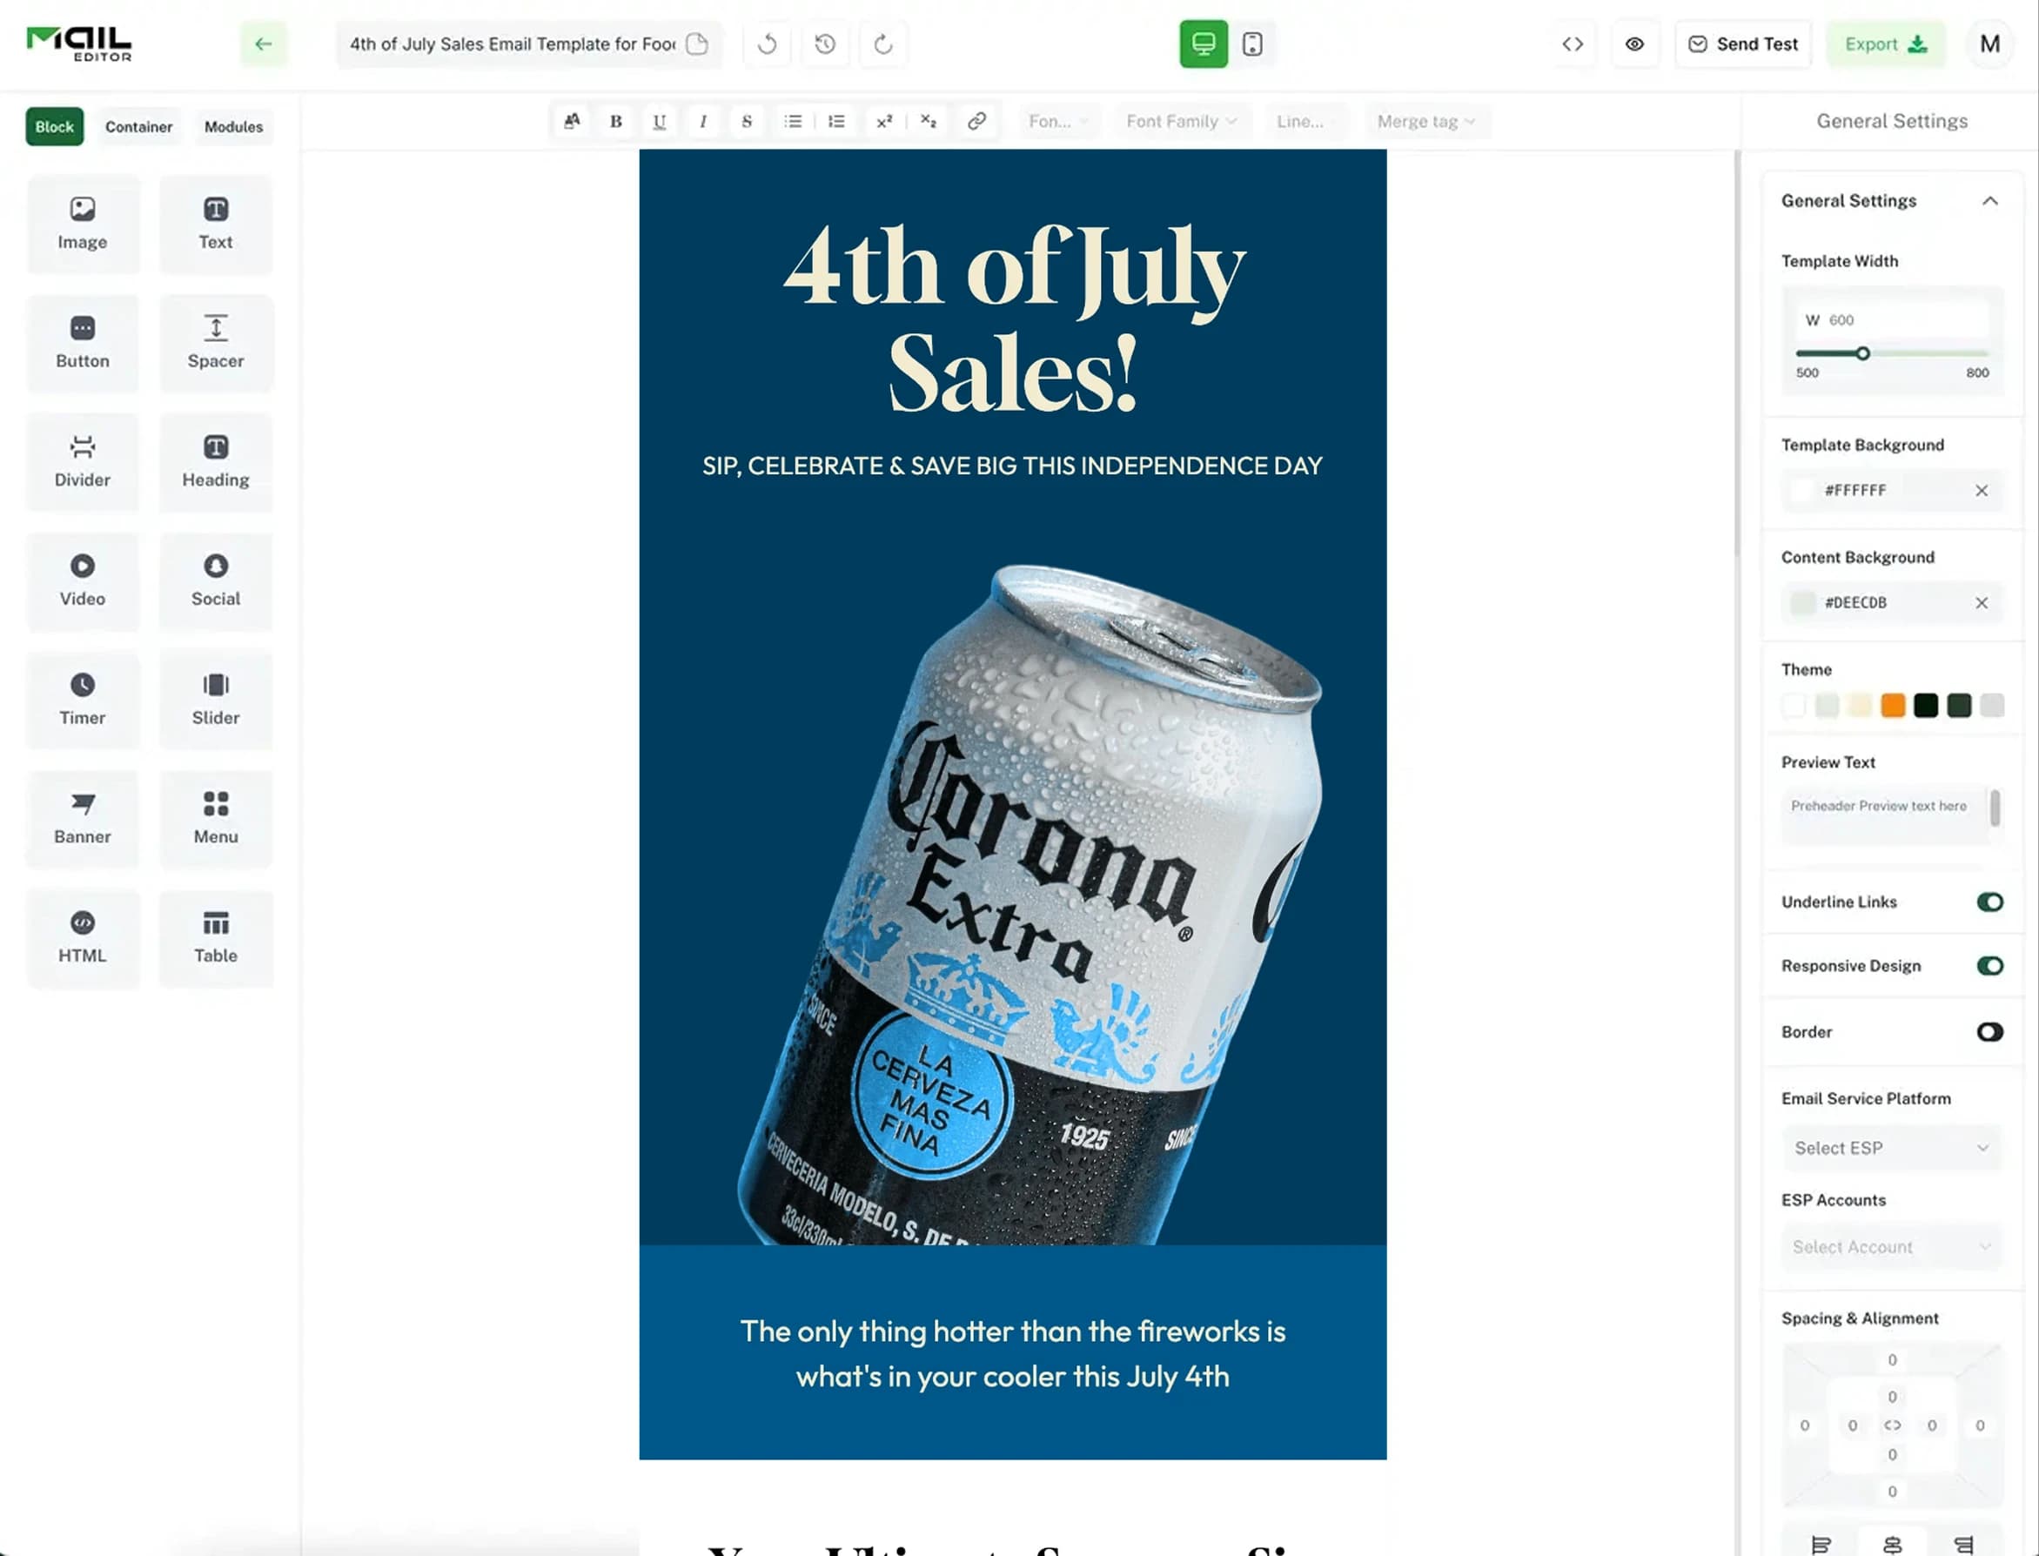
Task: Click the text case format icon
Action: tap(573, 121)
